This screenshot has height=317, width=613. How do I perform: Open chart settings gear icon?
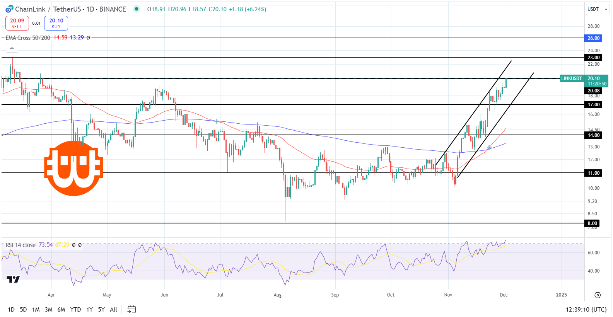[598, 295]
